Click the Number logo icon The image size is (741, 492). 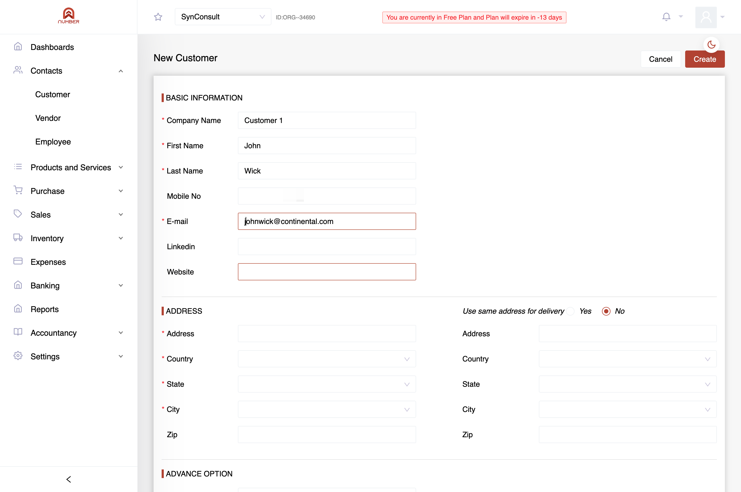click(69, 16)
